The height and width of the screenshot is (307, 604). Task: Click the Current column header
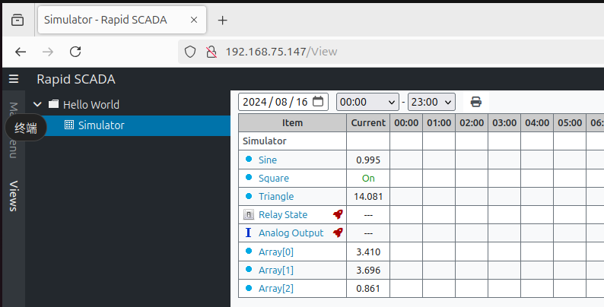(x=368, y=122)
